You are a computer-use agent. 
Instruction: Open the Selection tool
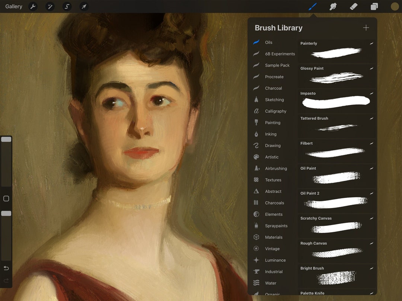[x=67, y=6]
